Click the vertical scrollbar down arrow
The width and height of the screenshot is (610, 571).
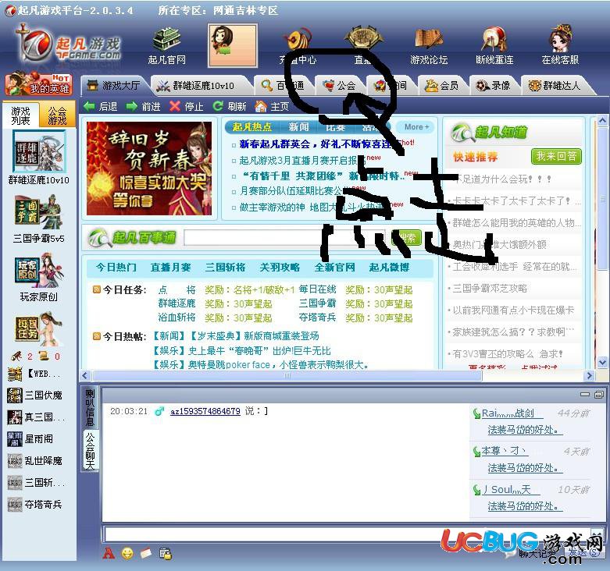pyautogui.click(x=602, y=363)
